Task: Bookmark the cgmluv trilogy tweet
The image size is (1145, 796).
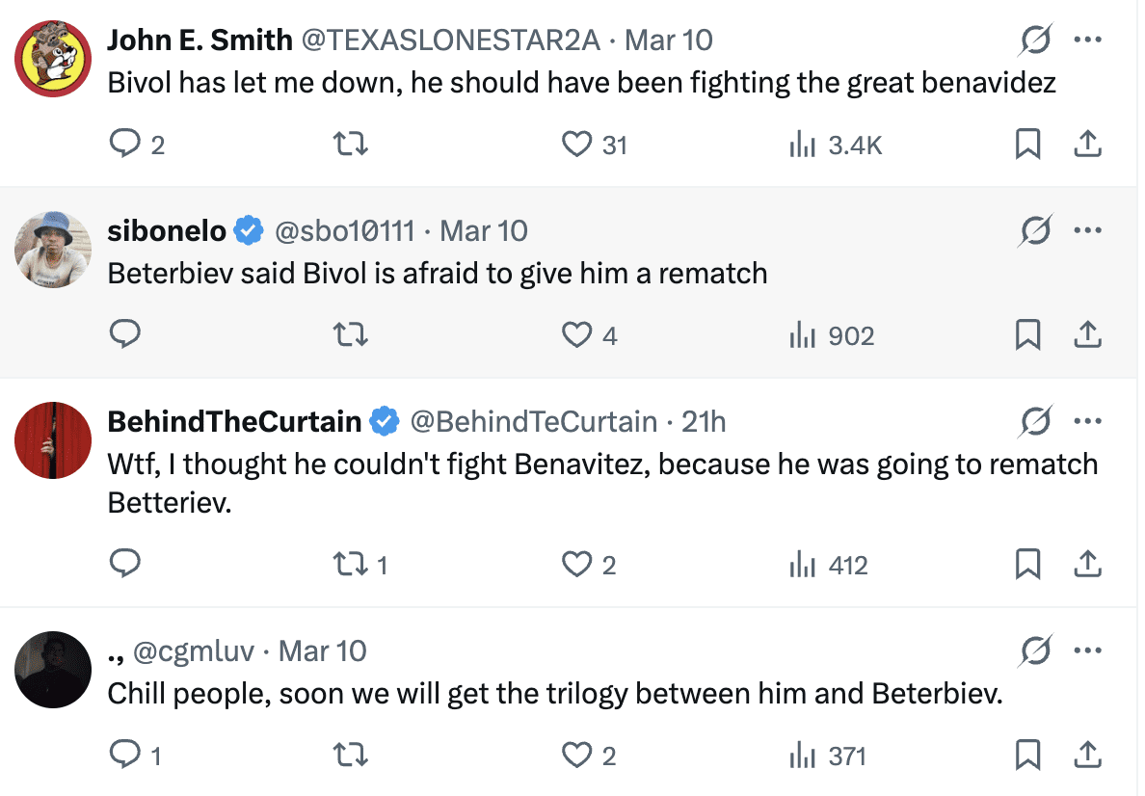Action: pyautogui.click(x=1027, y=756)
